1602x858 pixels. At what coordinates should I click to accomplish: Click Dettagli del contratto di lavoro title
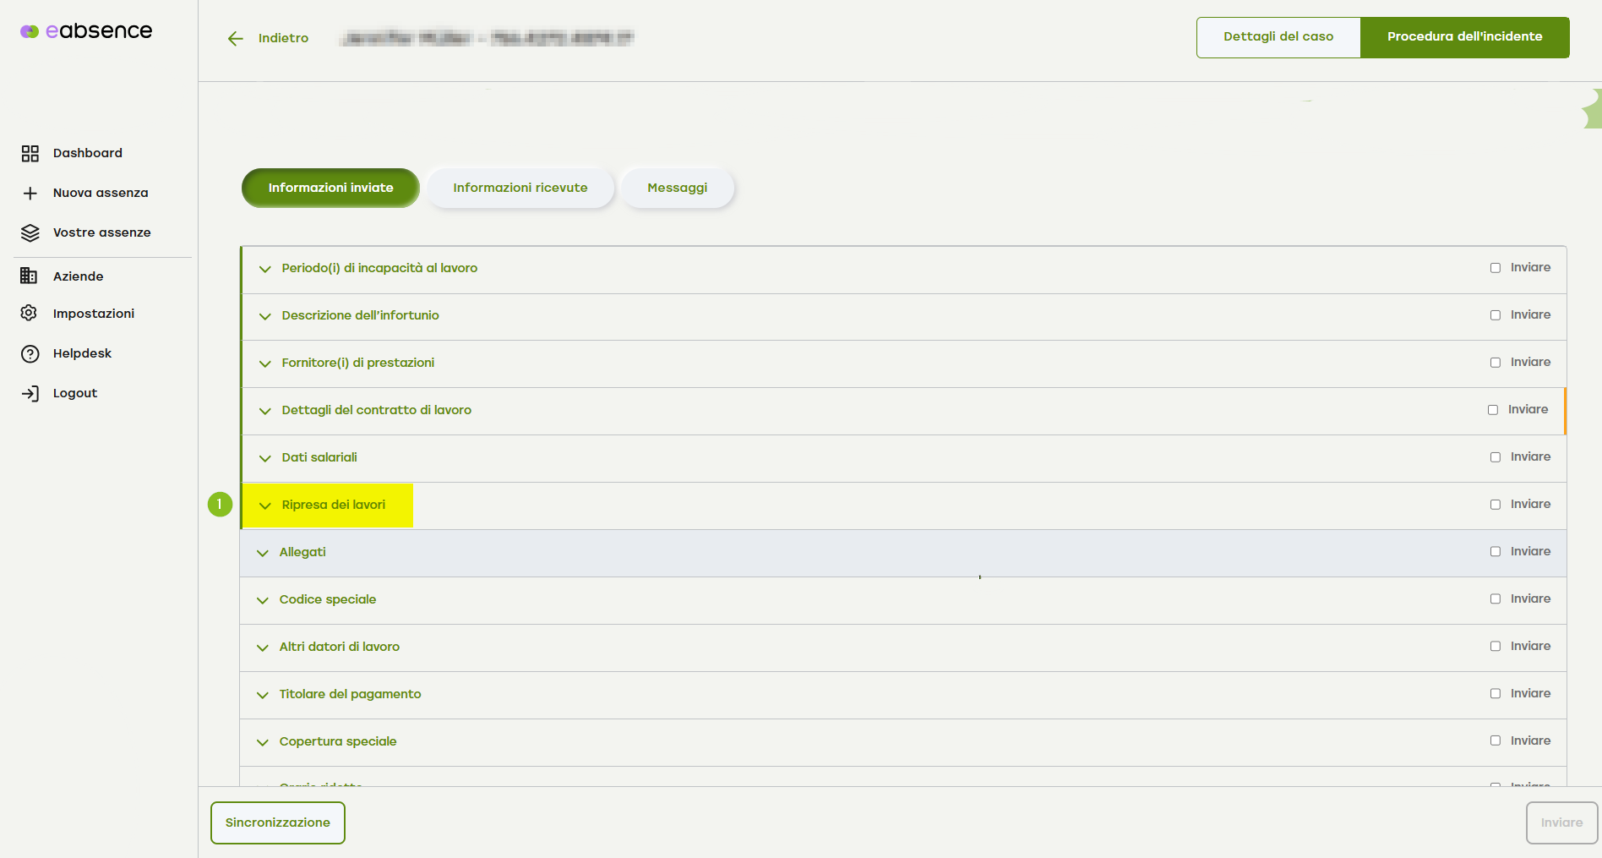tap(377, 410)
